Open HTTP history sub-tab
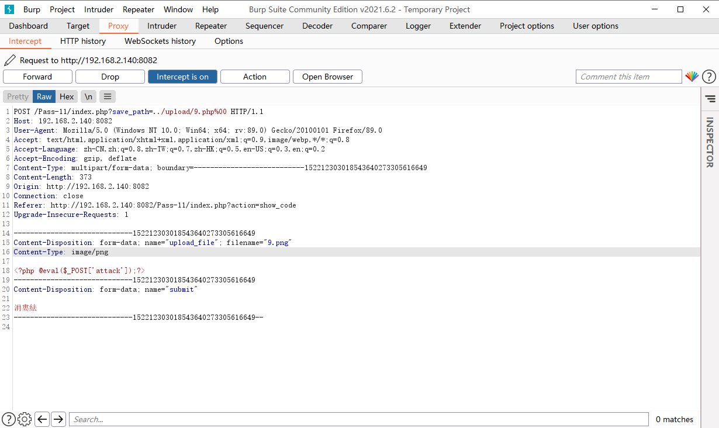Screen dimensions: 719x428 tap(83, 41)
